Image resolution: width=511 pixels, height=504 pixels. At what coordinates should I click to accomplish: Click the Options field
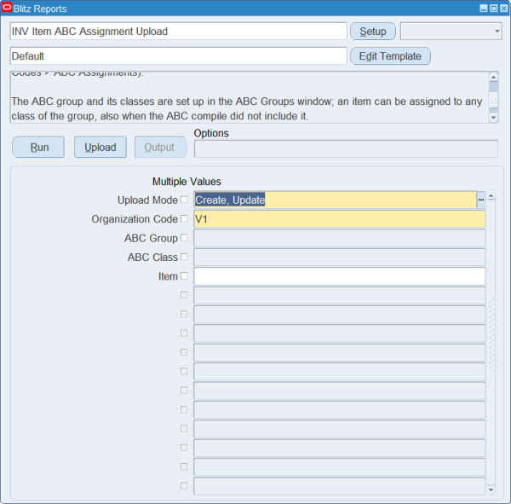[x=346, y=149]
